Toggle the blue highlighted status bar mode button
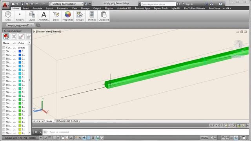The image size is (251, 141). click(x=89, y=138)
